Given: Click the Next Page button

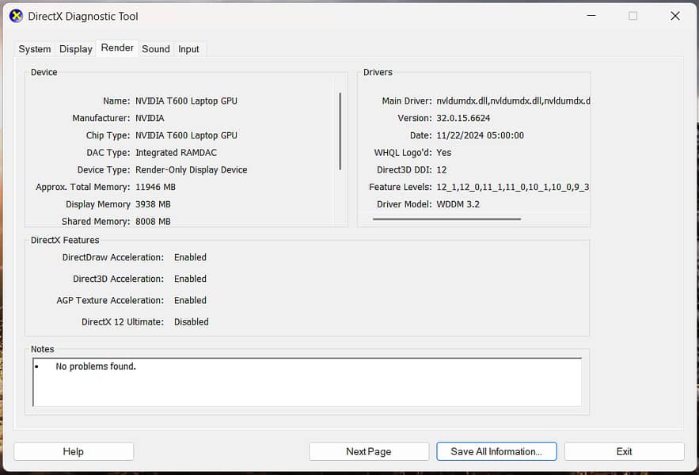Looking at the screenshot, I should point(369,451).
